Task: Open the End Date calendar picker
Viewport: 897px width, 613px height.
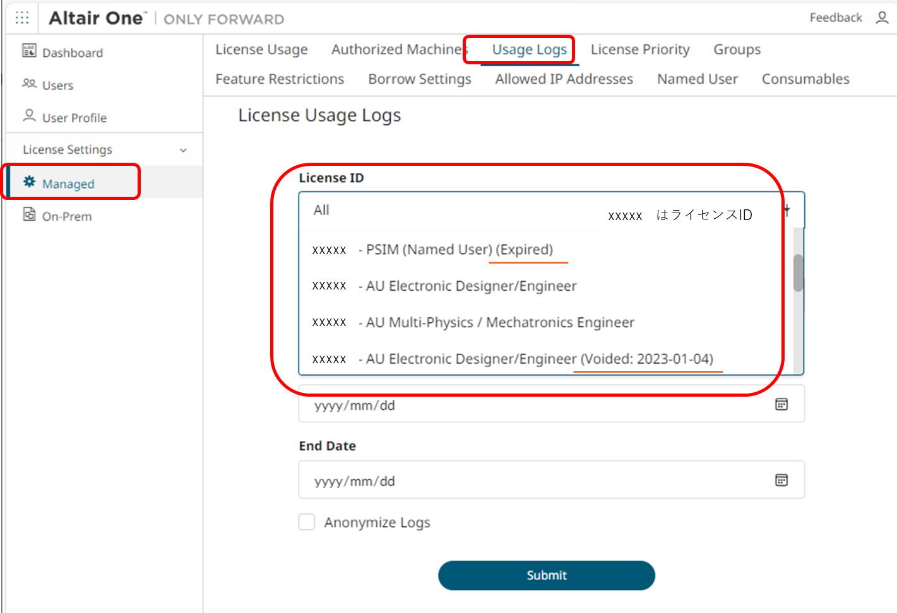Action: pyautogui.click(x=781, y=481)
